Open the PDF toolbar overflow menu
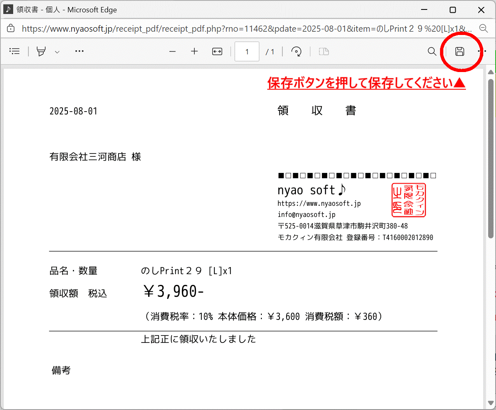 482,51
